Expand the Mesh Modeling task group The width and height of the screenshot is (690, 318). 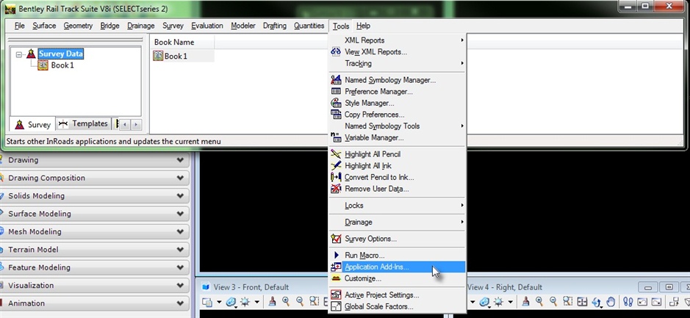(180, 232)
